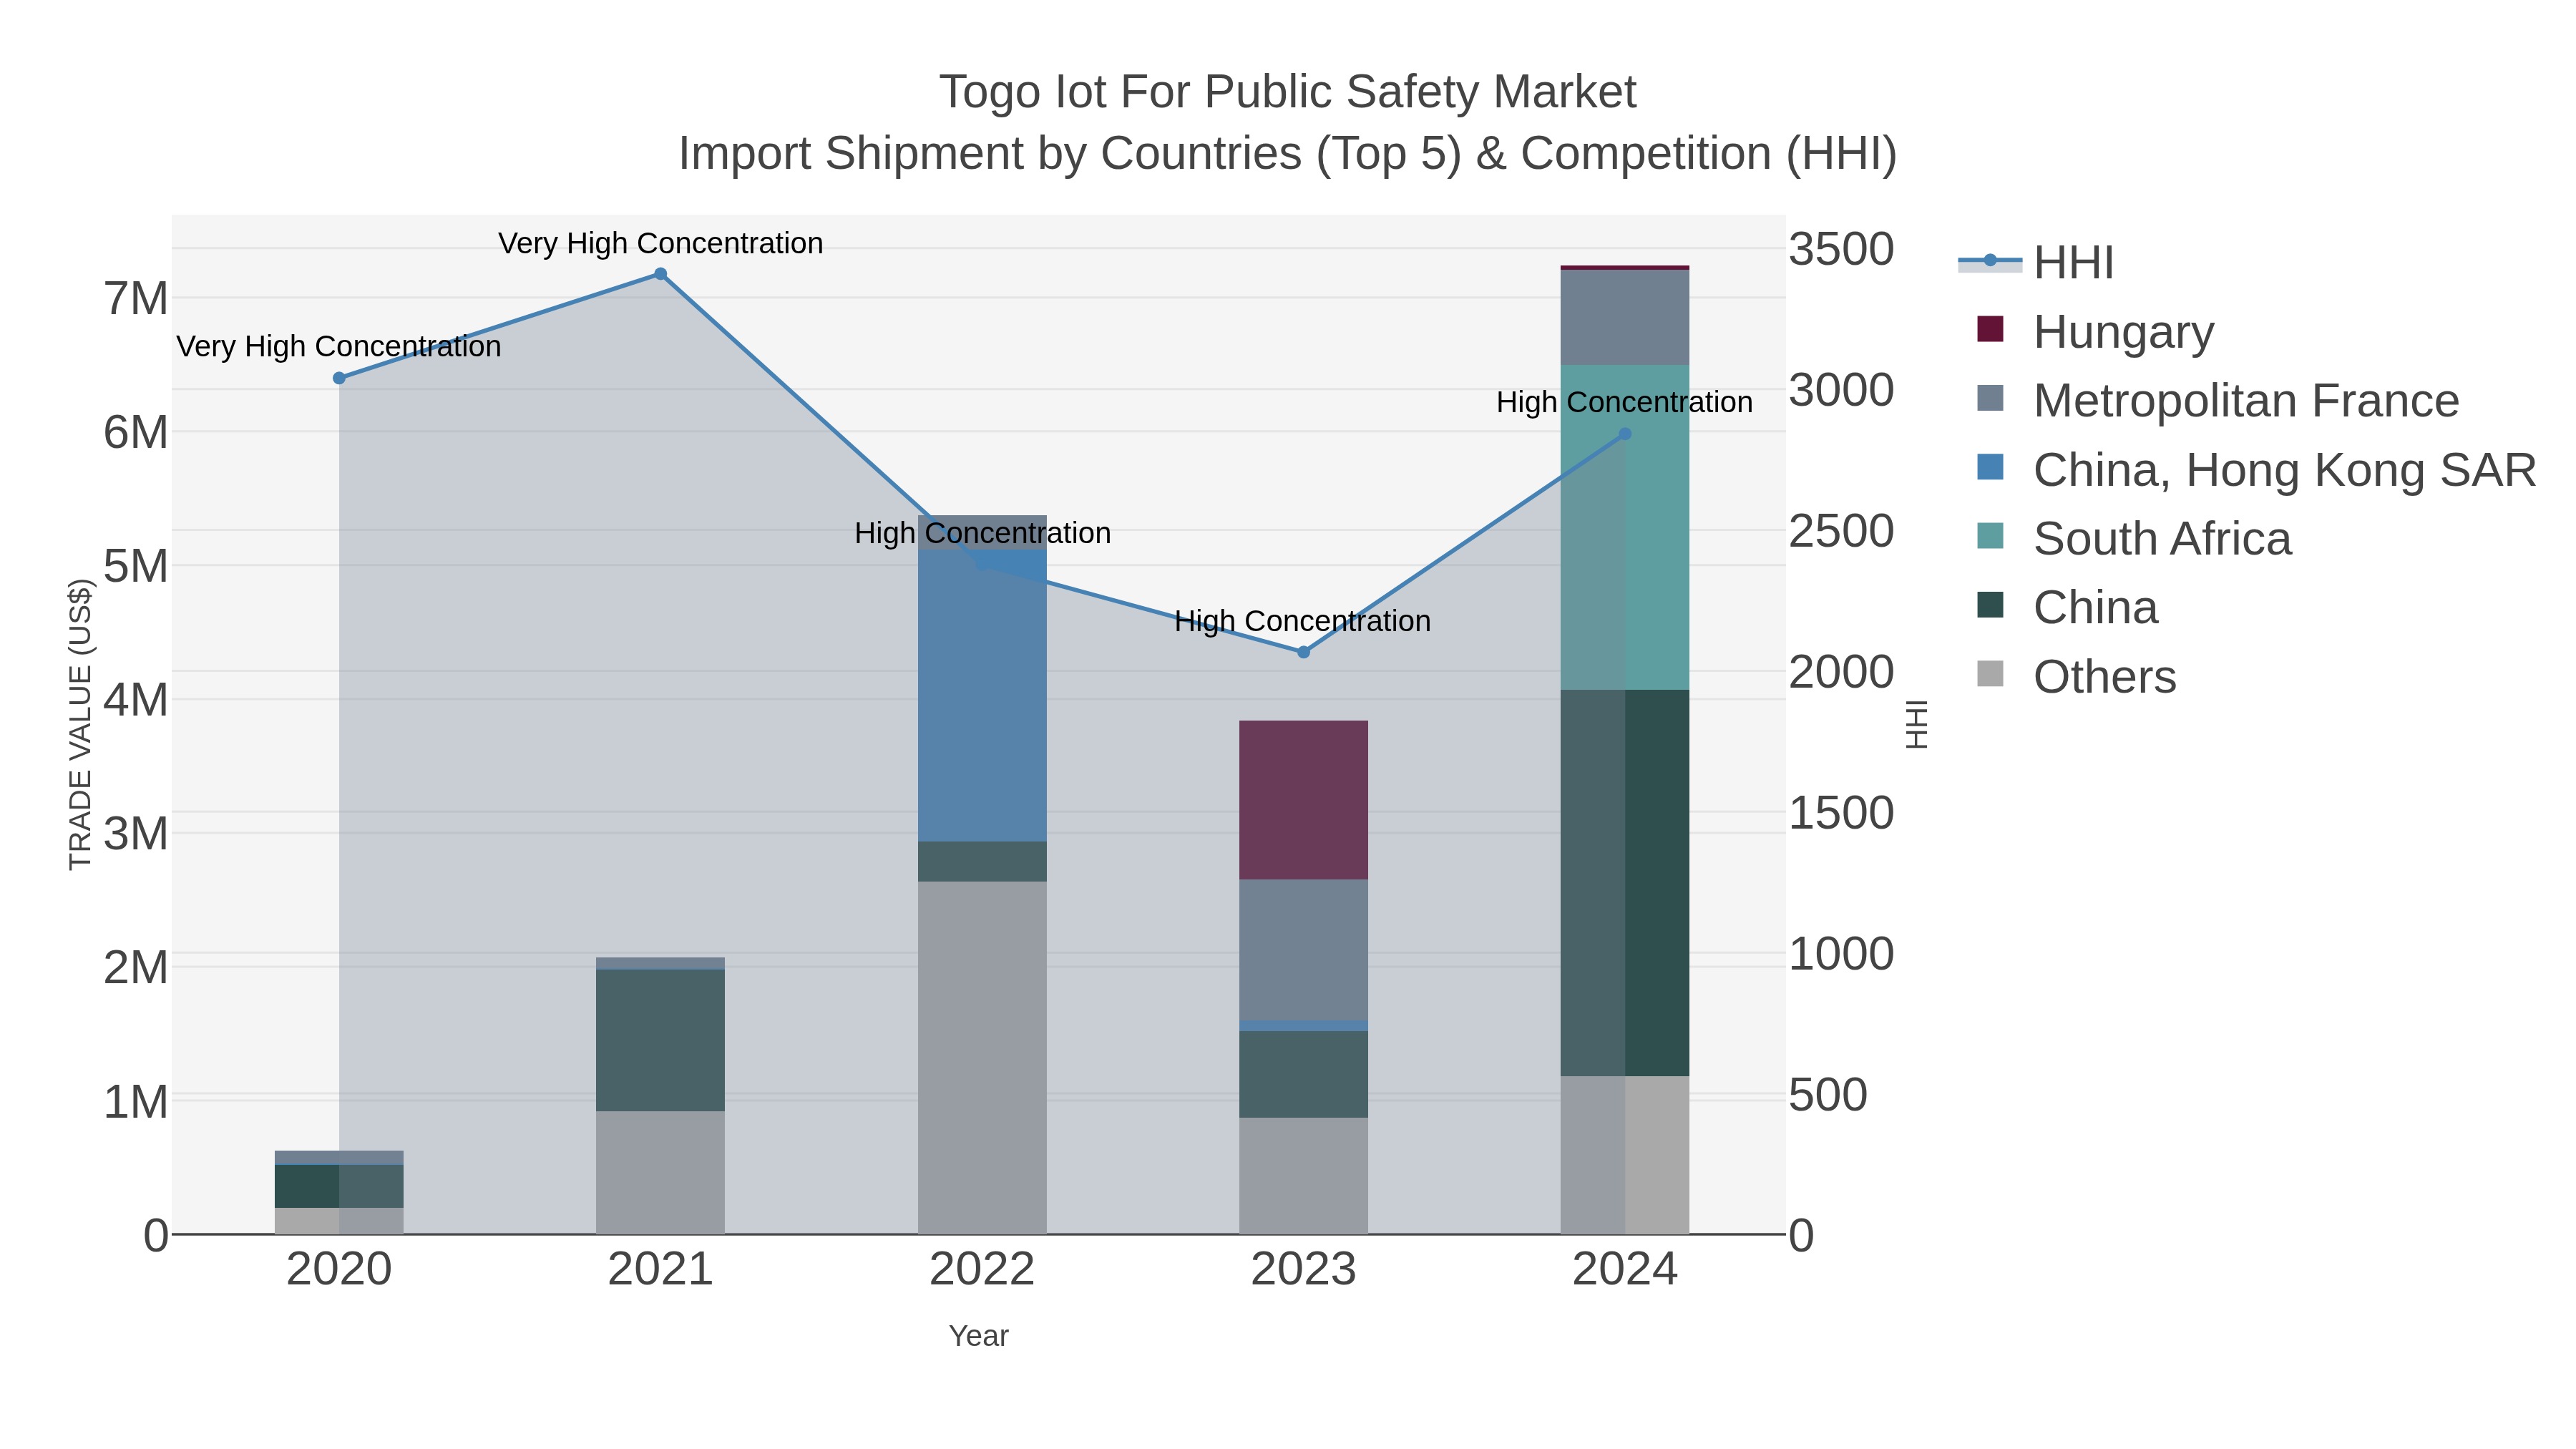Click the HHI line marker for 2020
This screenshot has width=2576, height=1449.
coord(339,378)
